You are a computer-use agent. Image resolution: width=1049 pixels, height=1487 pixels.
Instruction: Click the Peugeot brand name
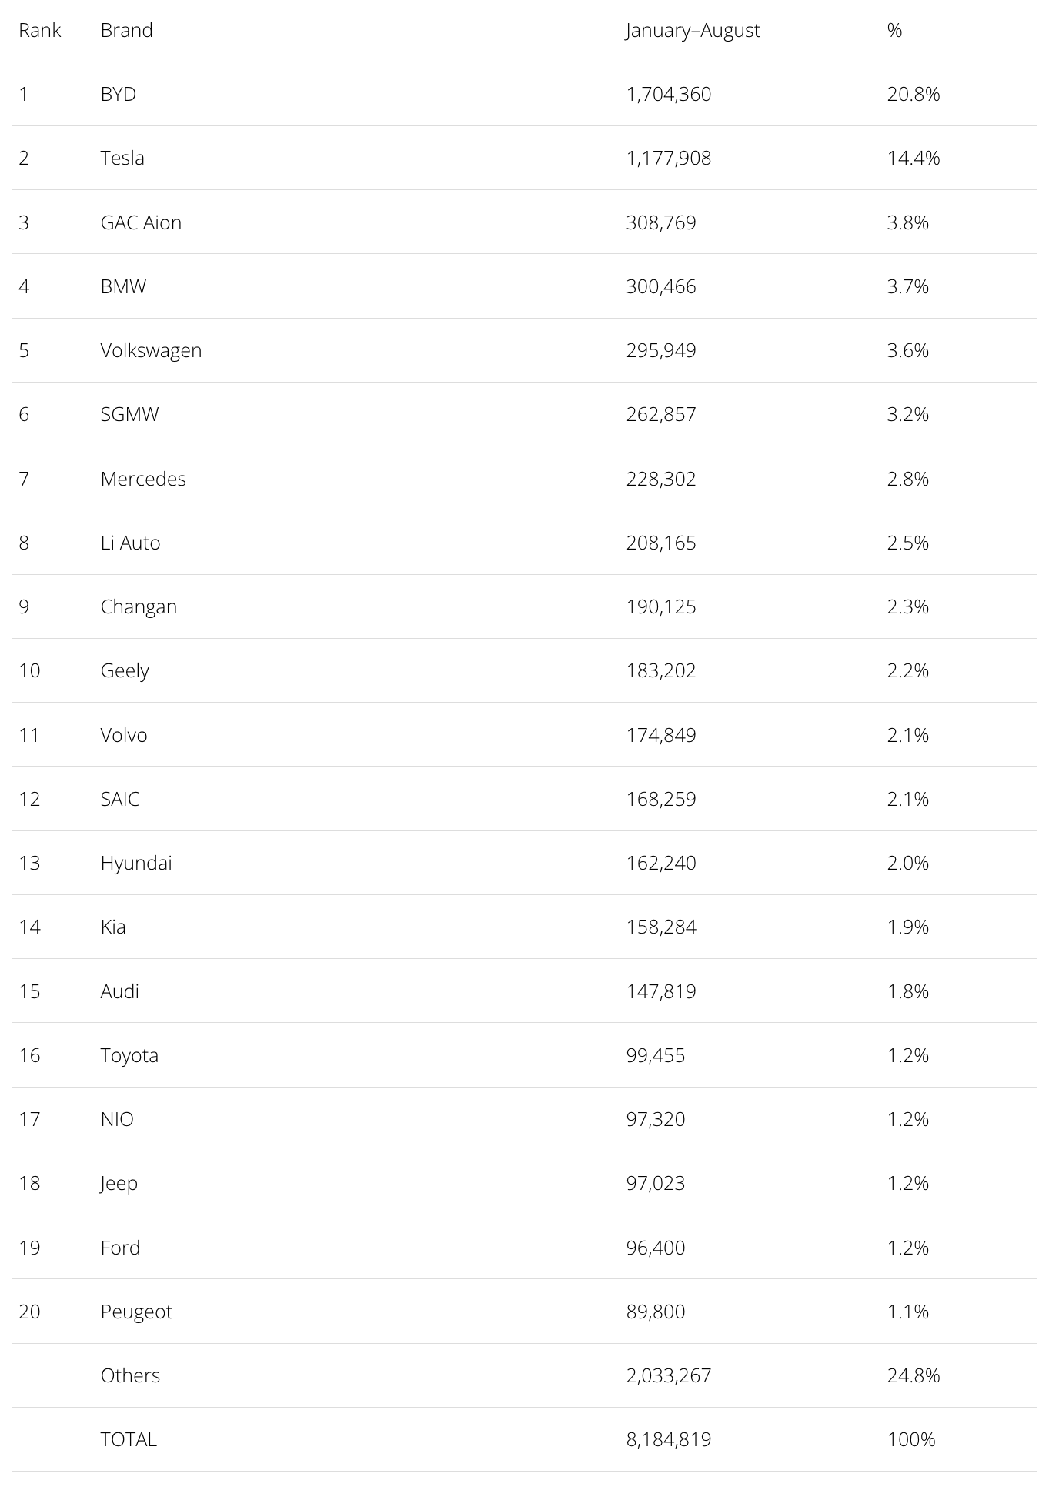(137, 1312)
